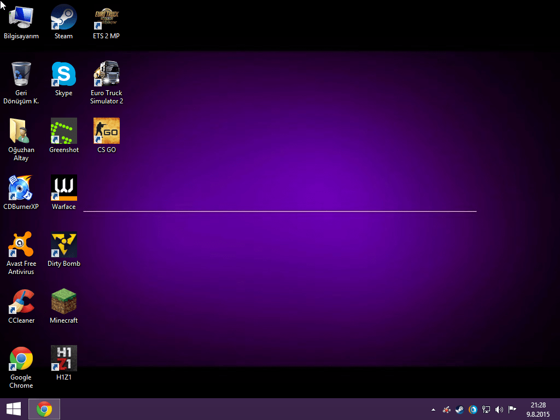Select the Dirty Bomb shortcut

[x=63, y=249]
